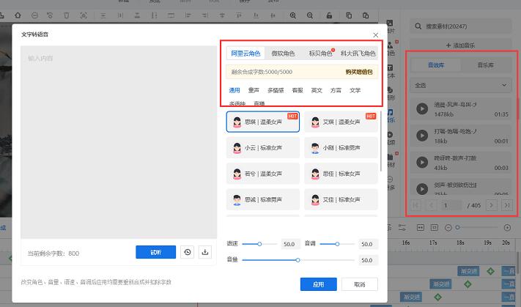Viewport: 521px width, 307px height.
Task: Select the 文学 voice category
Action: point(355,90)
